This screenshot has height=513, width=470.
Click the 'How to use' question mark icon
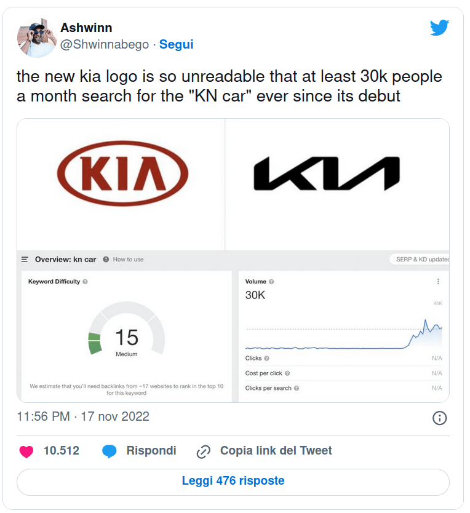click(x=105, y=259)
